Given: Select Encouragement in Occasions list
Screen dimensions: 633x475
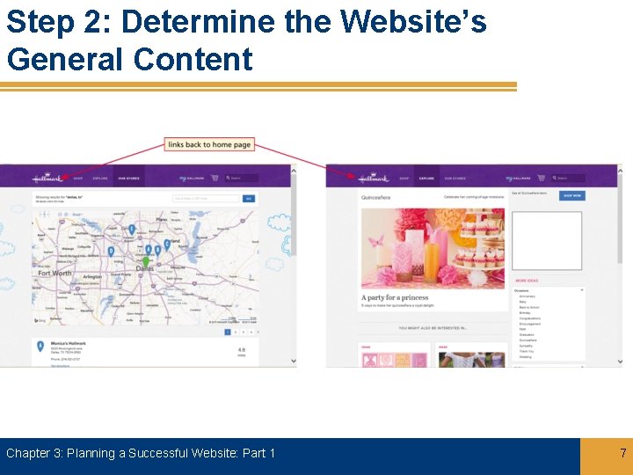Looking at the screenshot, I should (530, 324).
